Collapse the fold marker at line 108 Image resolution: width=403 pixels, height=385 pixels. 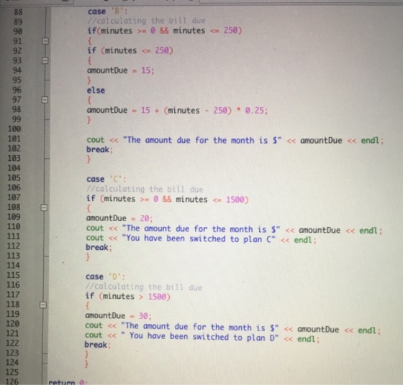click(44, 208)
